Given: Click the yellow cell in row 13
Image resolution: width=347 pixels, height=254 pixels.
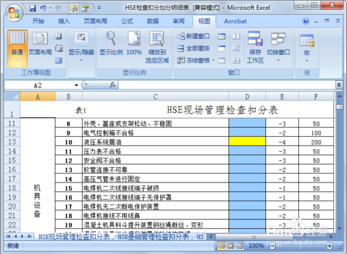Looking at the screenshot, I should [x=247, y=142].
